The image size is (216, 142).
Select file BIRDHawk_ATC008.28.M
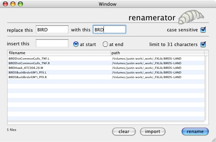[x=106, y=68]
